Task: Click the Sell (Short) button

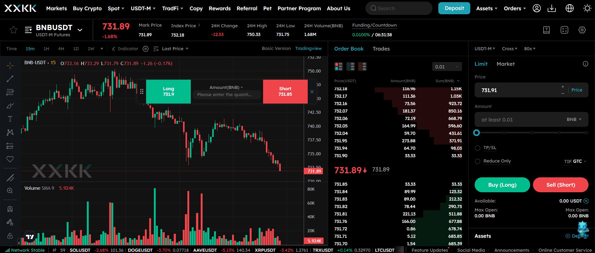Action: pyautogui.click(x=561, y=185)
